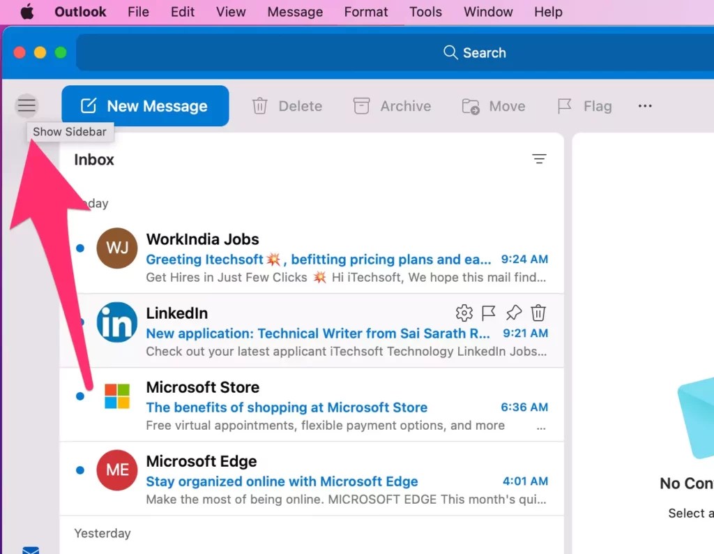Select the Move to folder icon

pyautogui.click(x=472, y=106)
